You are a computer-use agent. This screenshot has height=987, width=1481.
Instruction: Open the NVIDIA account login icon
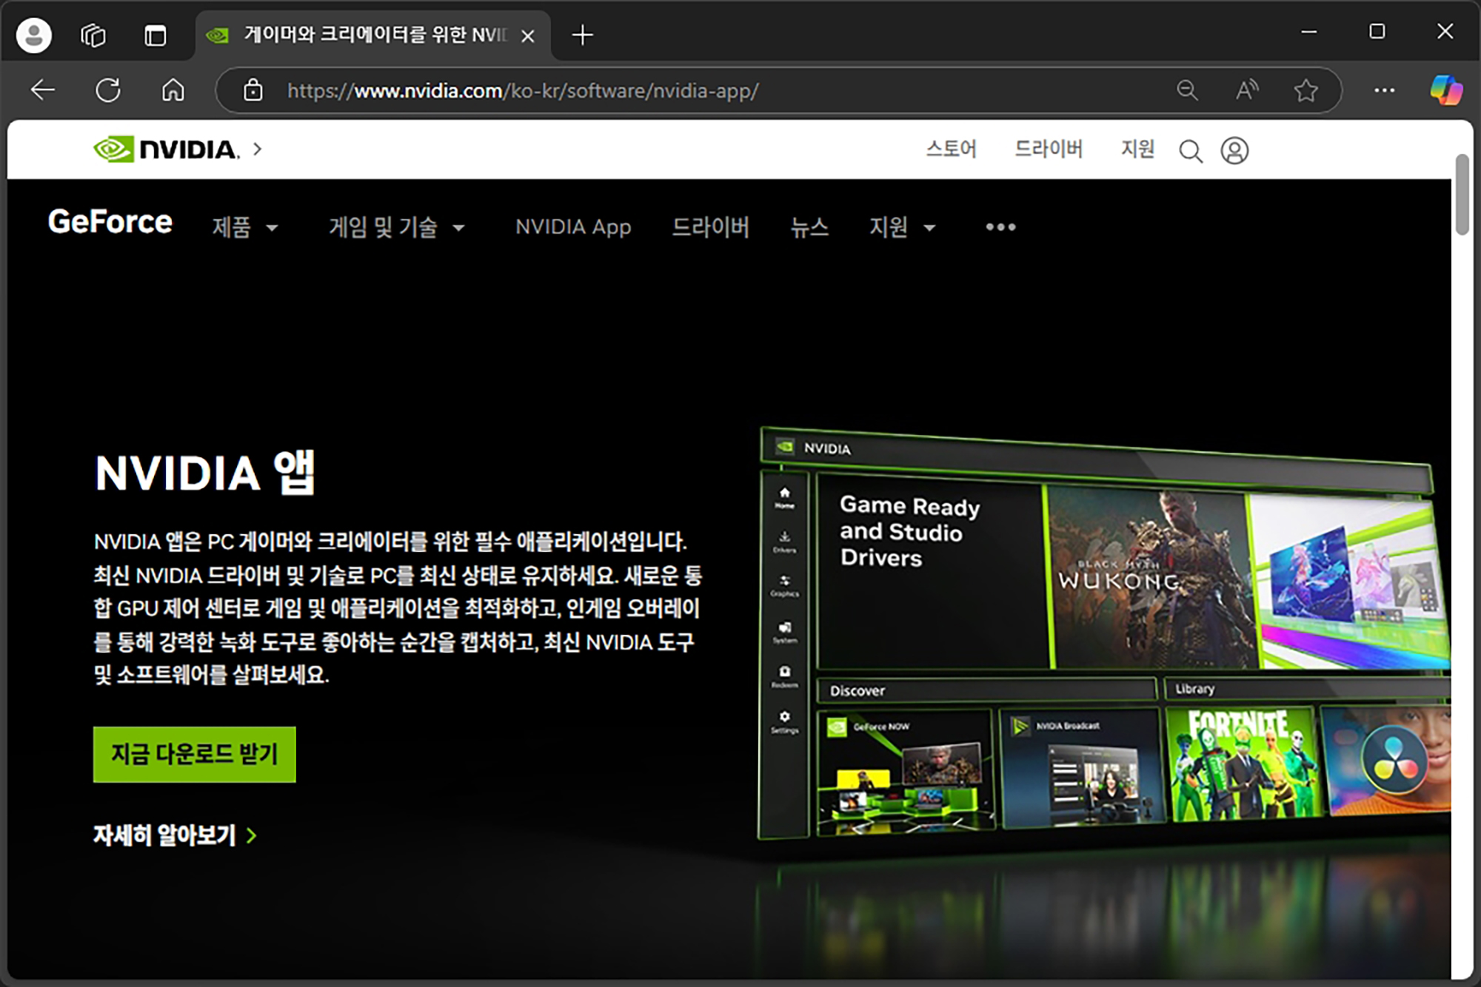point(1234,151)
